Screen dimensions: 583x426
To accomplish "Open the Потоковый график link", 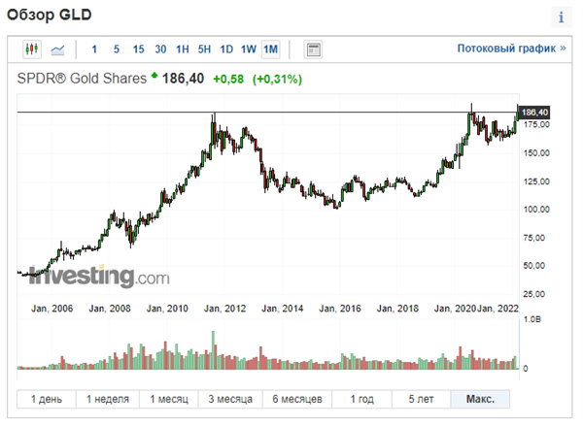I will tap(511, 49).
